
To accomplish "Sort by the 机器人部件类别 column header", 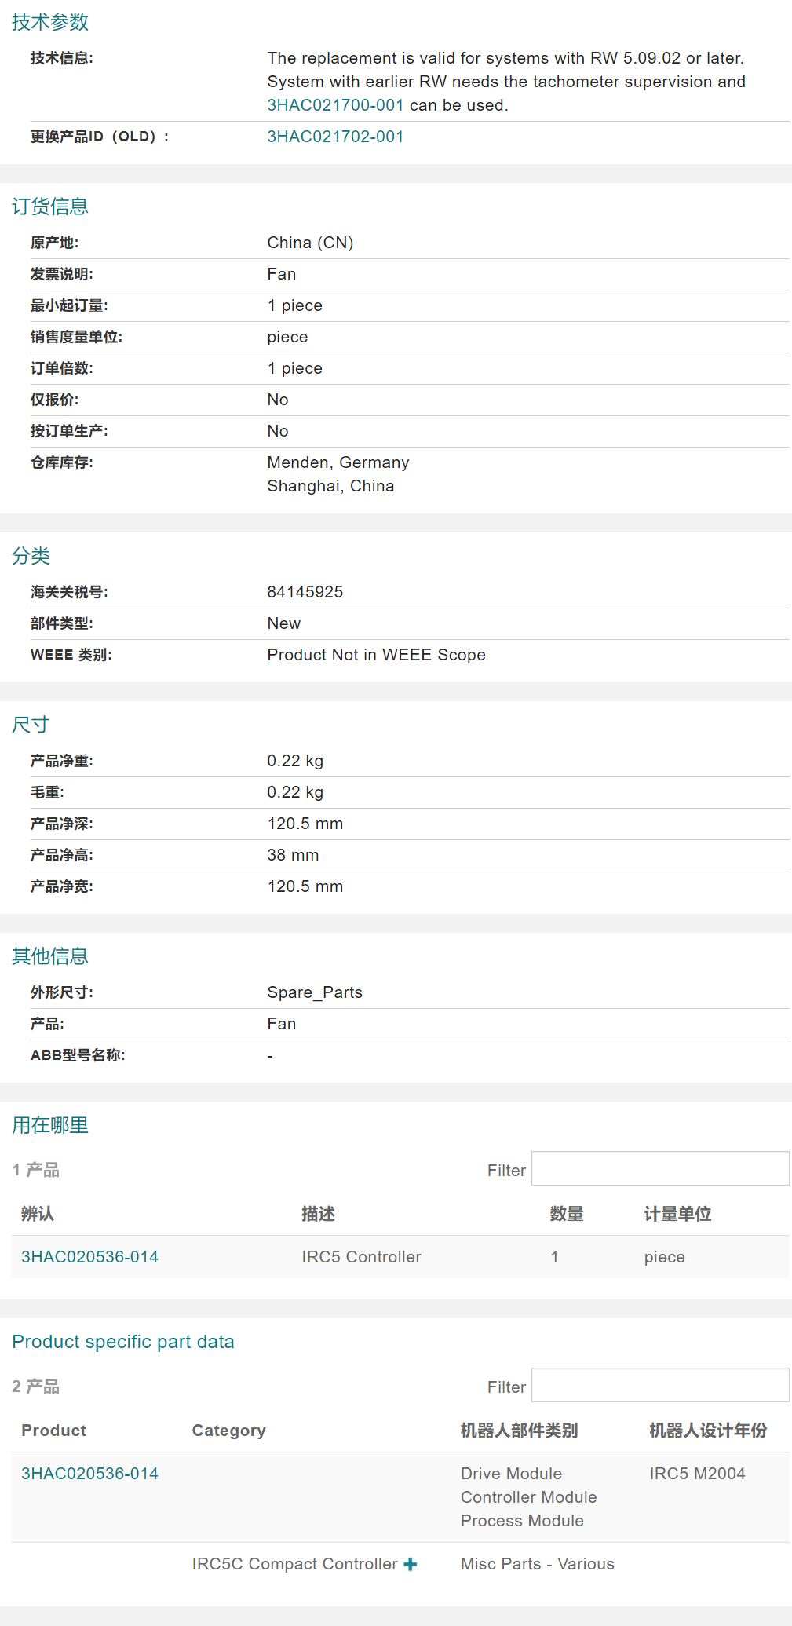I will (519, 1431).
